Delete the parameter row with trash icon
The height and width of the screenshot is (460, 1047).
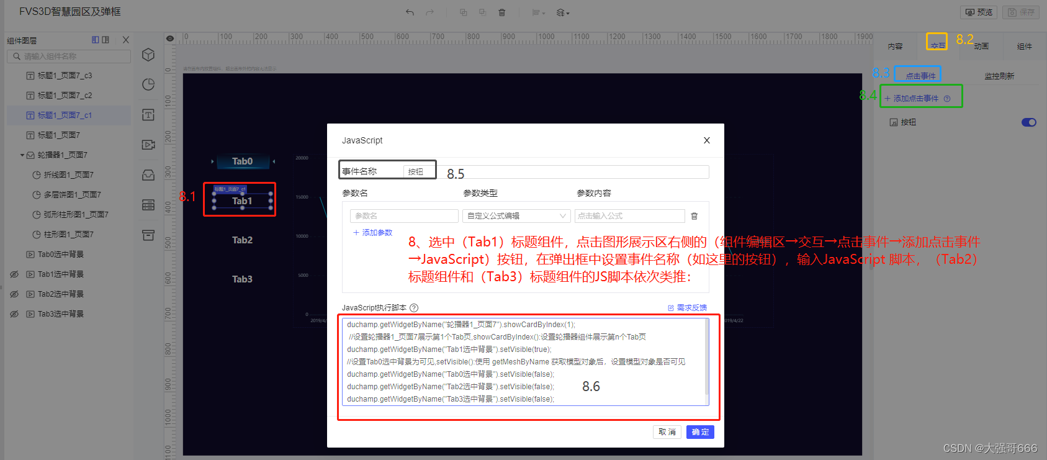coord(694,216)
